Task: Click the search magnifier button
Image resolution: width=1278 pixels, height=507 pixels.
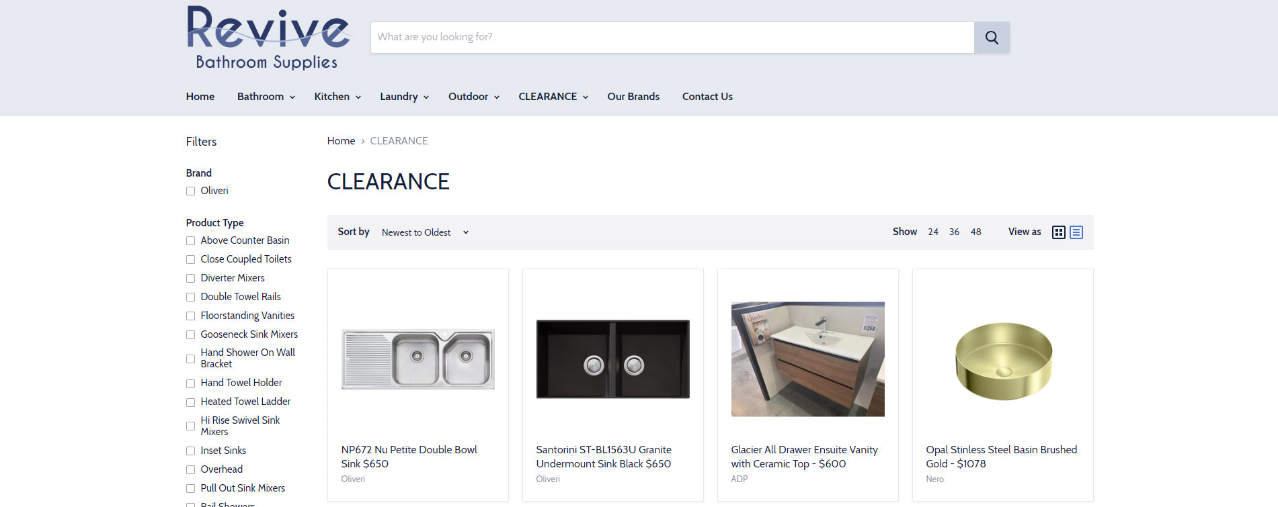Action: pyautogui.click(x=991, y=38)
